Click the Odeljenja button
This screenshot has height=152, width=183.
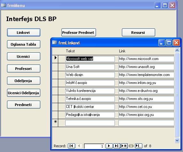24,81
